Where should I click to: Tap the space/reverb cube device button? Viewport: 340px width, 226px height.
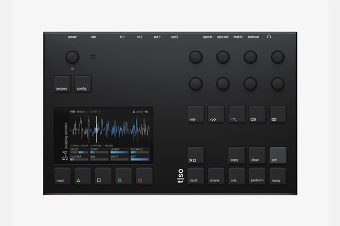click(278, 114)
